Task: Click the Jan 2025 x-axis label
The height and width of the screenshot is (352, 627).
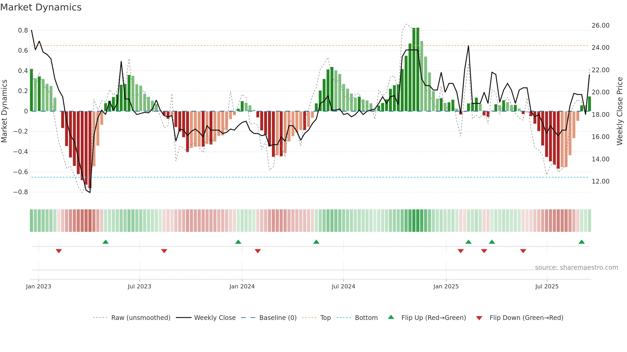Action: pyautogui.click(x=446, y=286)
